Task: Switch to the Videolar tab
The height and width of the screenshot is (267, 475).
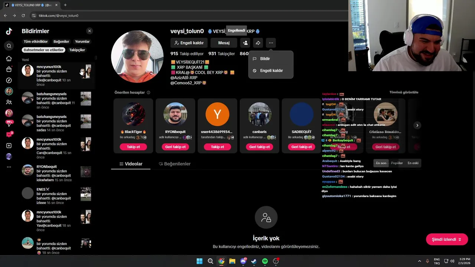Action: point(131,164)
